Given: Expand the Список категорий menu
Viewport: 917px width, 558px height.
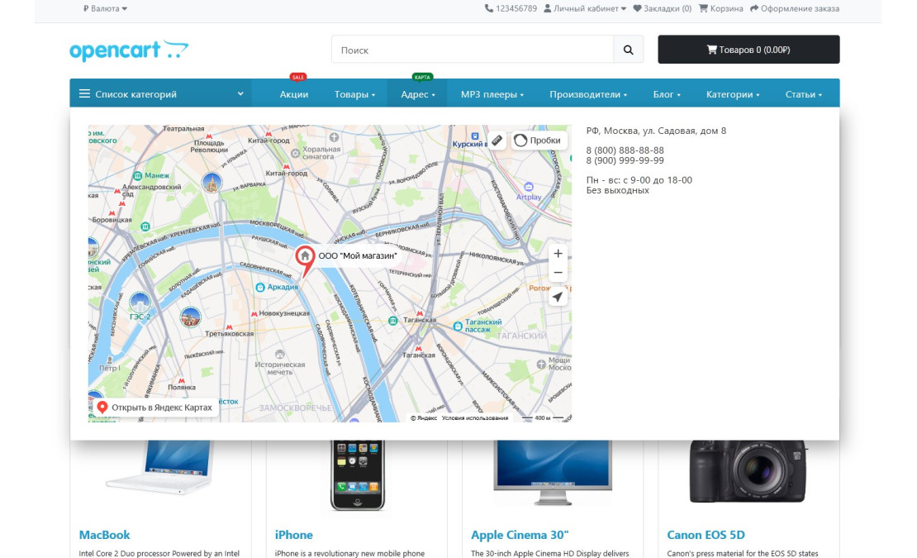Looking at the screenshot, I should [x=161, y=93].
